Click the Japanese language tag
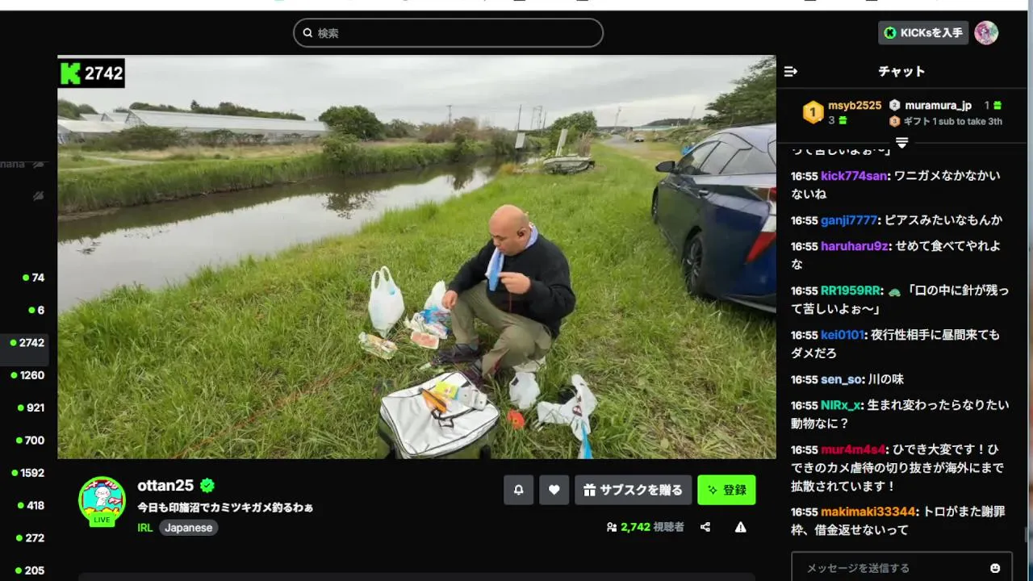Image resolution: width=1033 pixels, height=581 pixels. coord(189,528)
